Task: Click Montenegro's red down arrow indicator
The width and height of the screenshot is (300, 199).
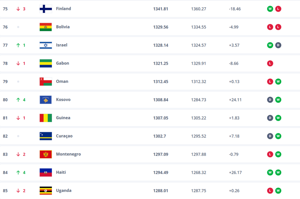Action: tap(18, 154)
